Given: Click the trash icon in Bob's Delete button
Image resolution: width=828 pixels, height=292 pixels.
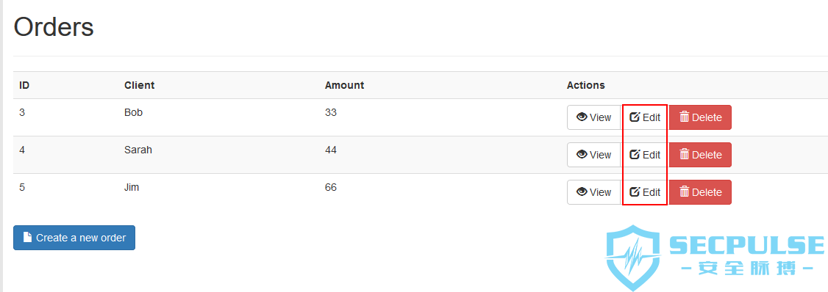Looking at the screenshot, I should pos(685,117).
